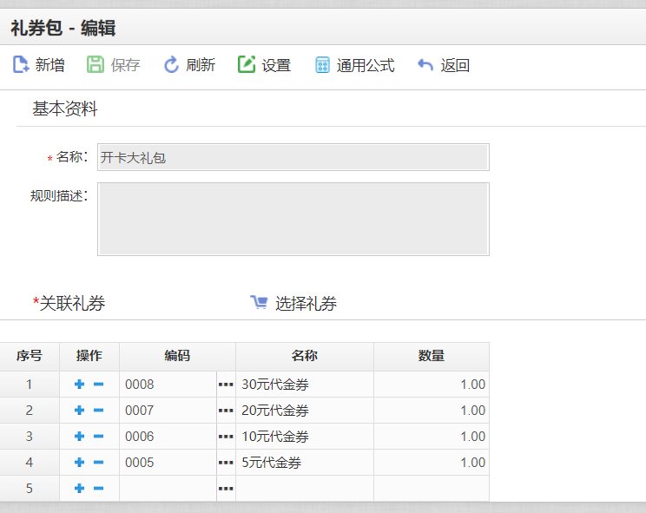Click into the 规则描述 text area
Viewport: 646px width, 513px height.
pyautogui.click(x=293, y=219)
